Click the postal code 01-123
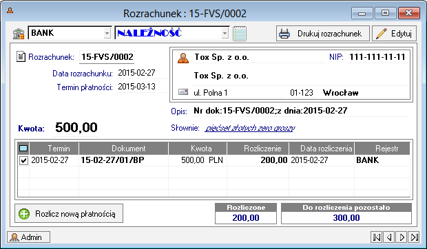Image resolution: width=427 pixels, height=249 pixels. [x=302, y=93]
